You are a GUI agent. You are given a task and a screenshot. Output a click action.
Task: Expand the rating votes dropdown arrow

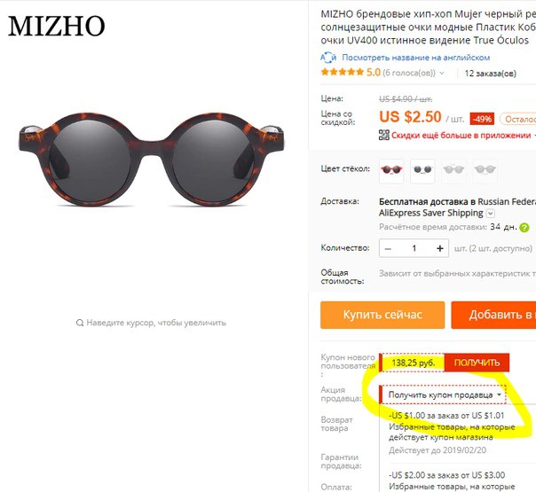coord(442,73)
